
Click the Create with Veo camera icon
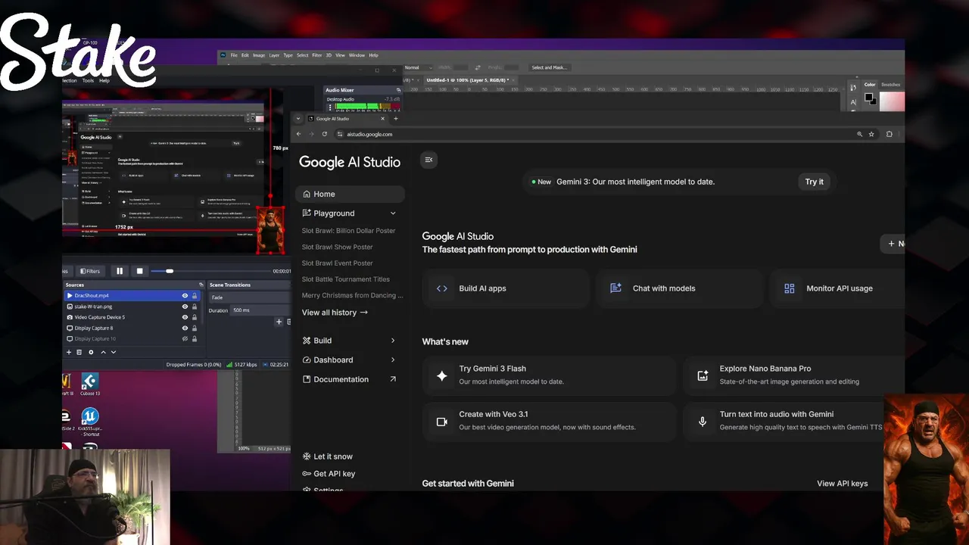442,422
